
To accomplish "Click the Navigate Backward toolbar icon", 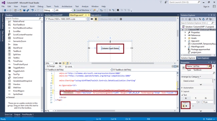I will 5,10.
